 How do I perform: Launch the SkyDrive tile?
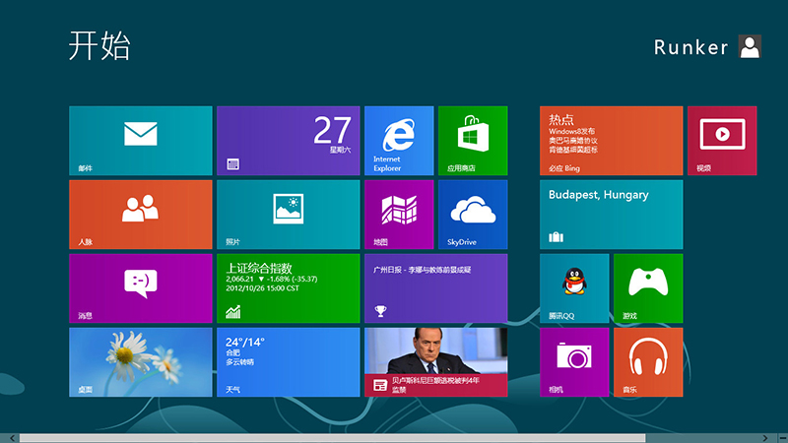[472, 214]
